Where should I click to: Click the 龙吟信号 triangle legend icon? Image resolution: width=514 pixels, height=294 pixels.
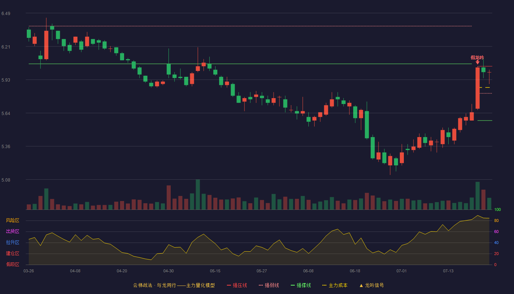[x=361, y=285]
